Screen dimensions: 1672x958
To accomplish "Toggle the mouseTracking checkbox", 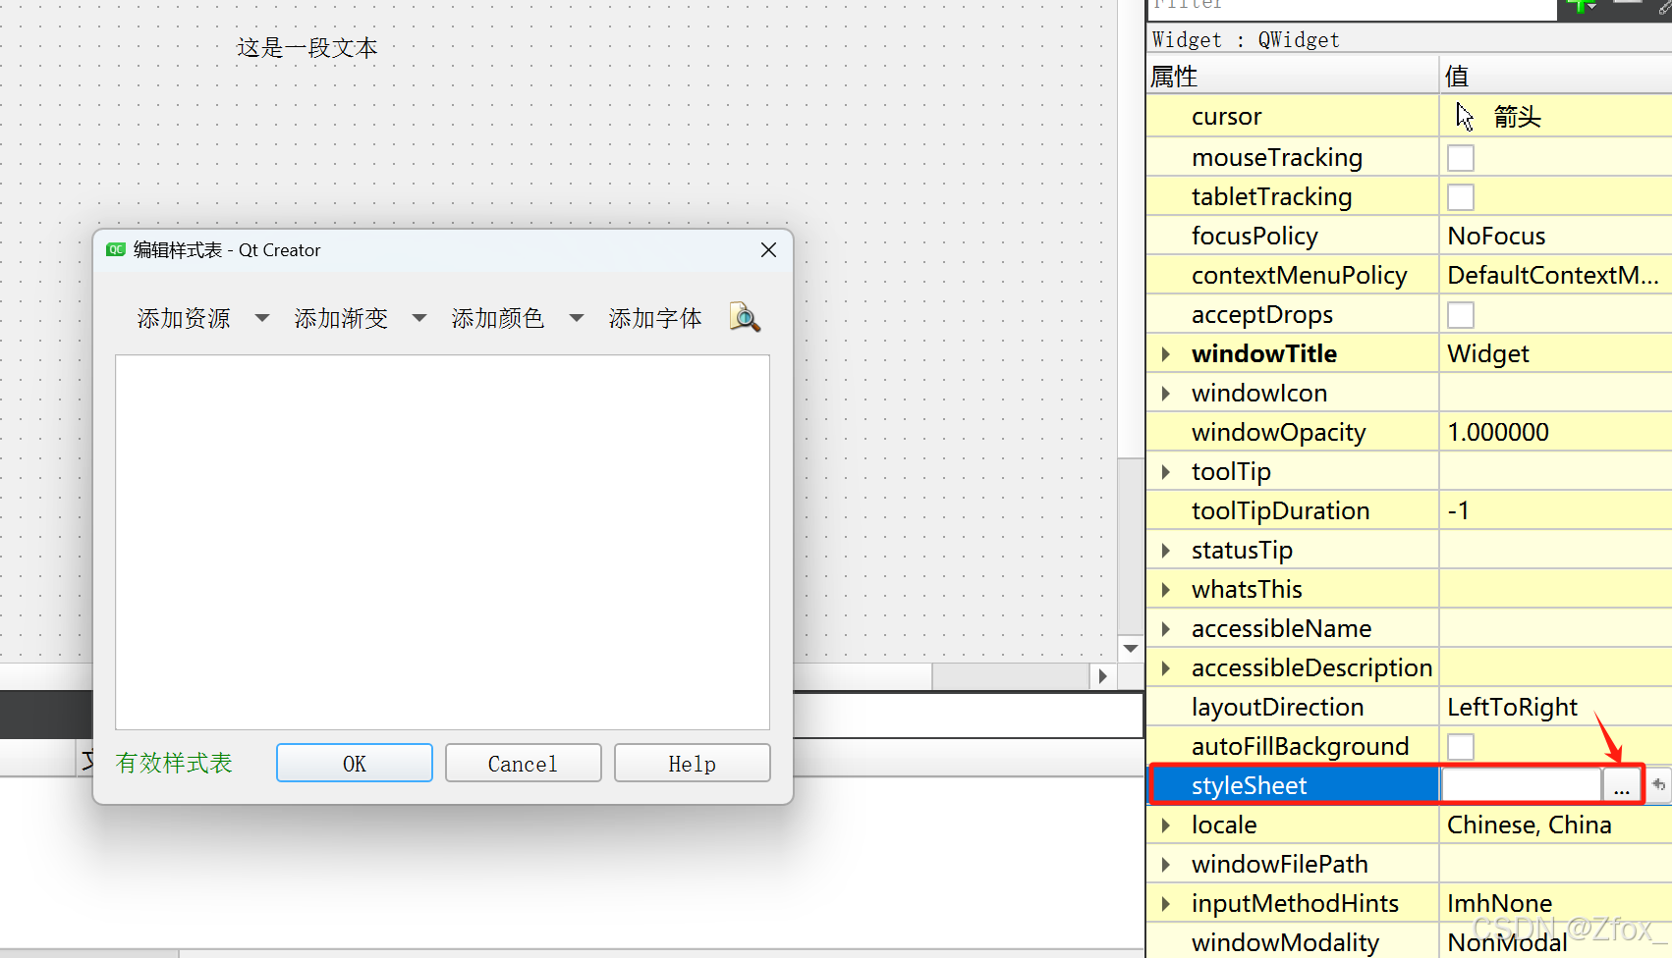I will [1461, 158].
